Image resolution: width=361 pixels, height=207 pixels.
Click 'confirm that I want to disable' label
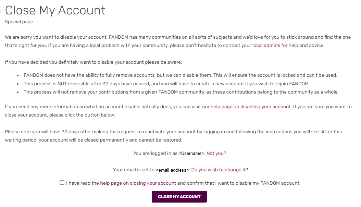tap(239, 183)
